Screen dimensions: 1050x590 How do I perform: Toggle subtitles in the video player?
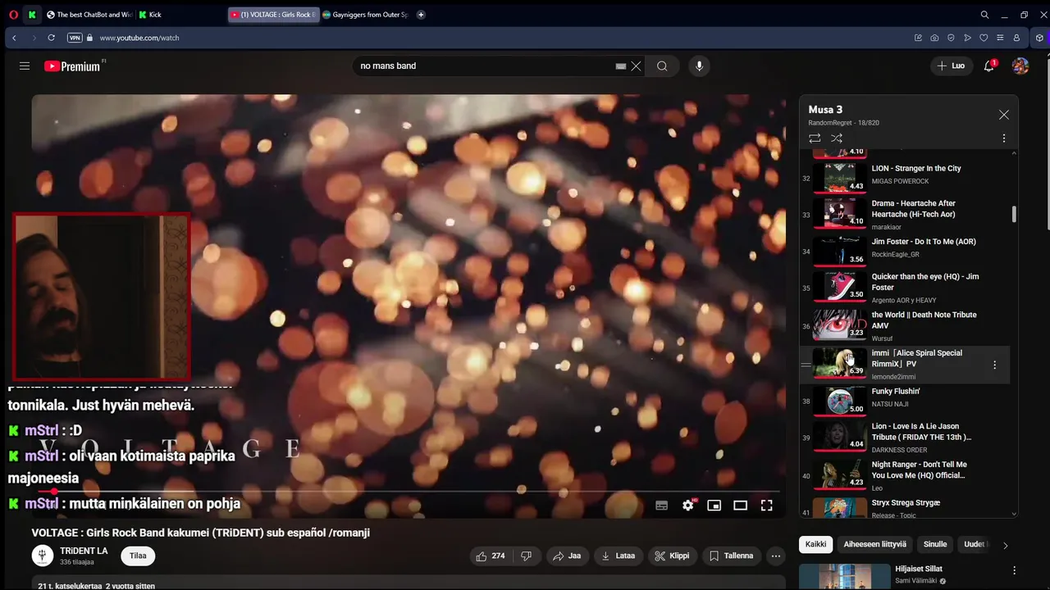[x=662, y=506]
